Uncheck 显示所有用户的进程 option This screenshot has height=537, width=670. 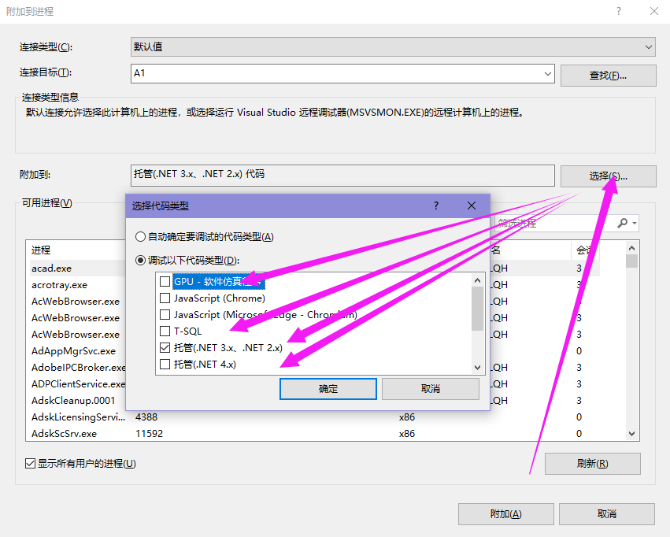coord(29,464)
